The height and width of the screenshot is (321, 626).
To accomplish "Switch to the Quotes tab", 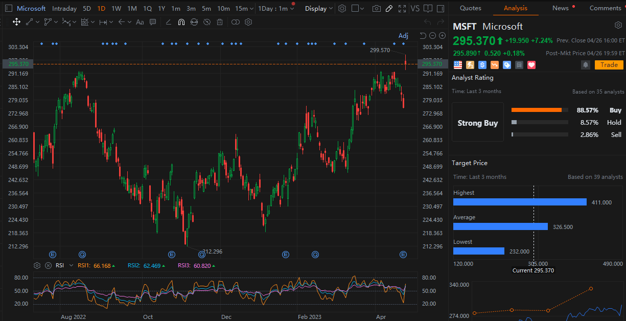I will pos(470,8).
